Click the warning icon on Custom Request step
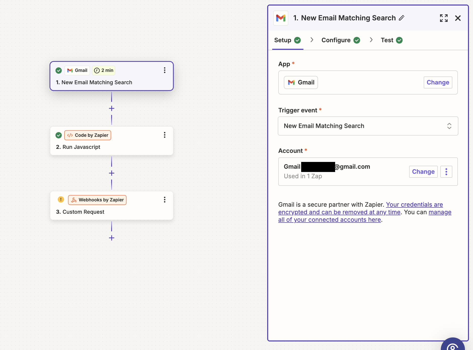 click(x=61, y=199)
